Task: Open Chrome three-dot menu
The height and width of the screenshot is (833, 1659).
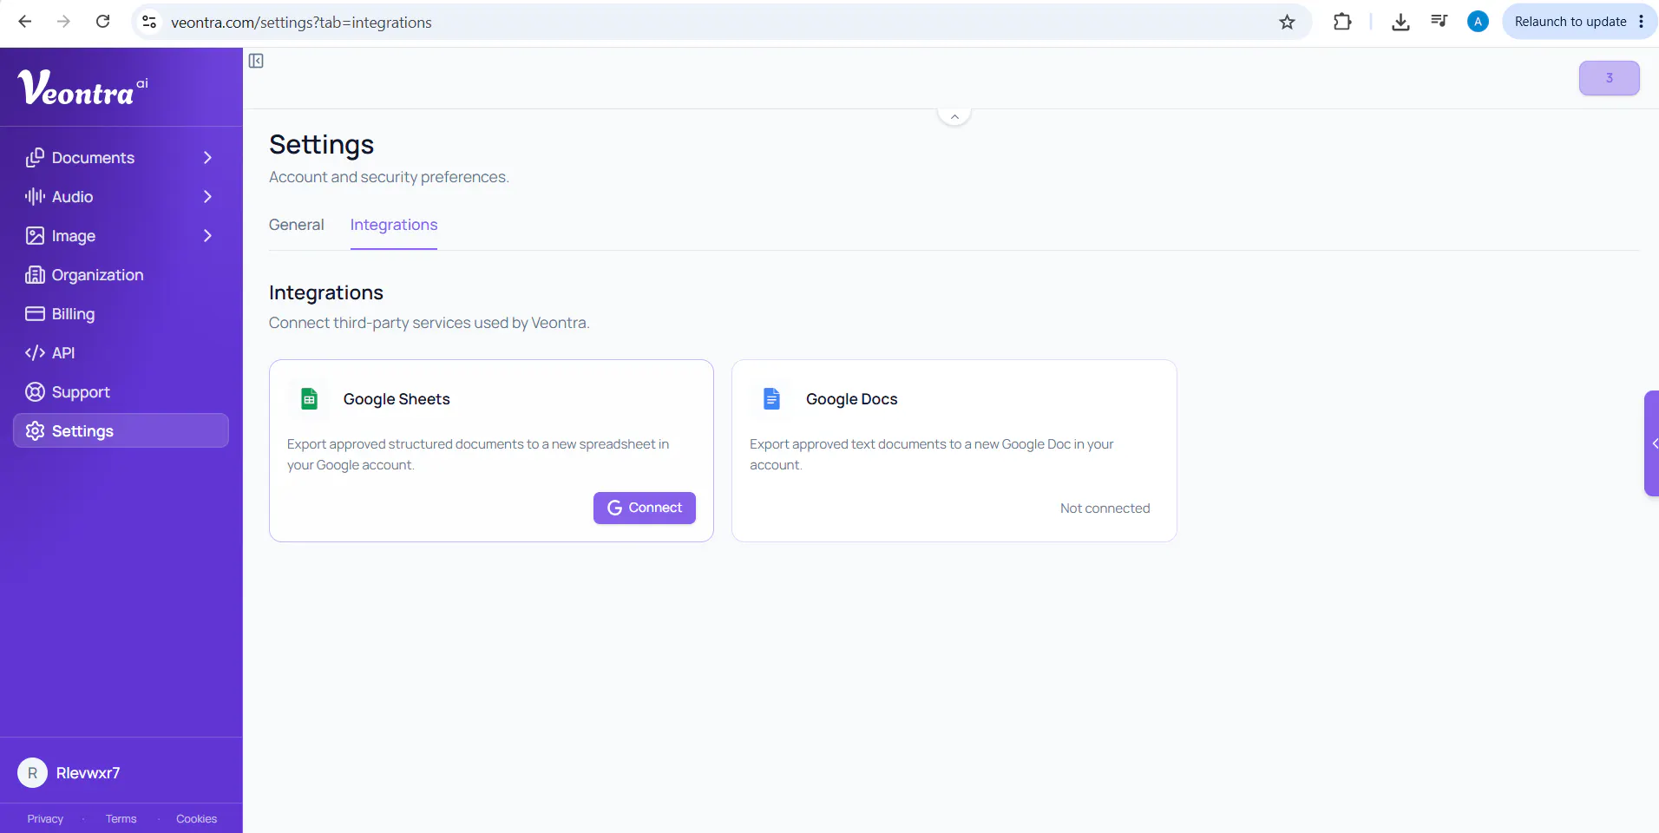Action: (x=1641, y=22)
